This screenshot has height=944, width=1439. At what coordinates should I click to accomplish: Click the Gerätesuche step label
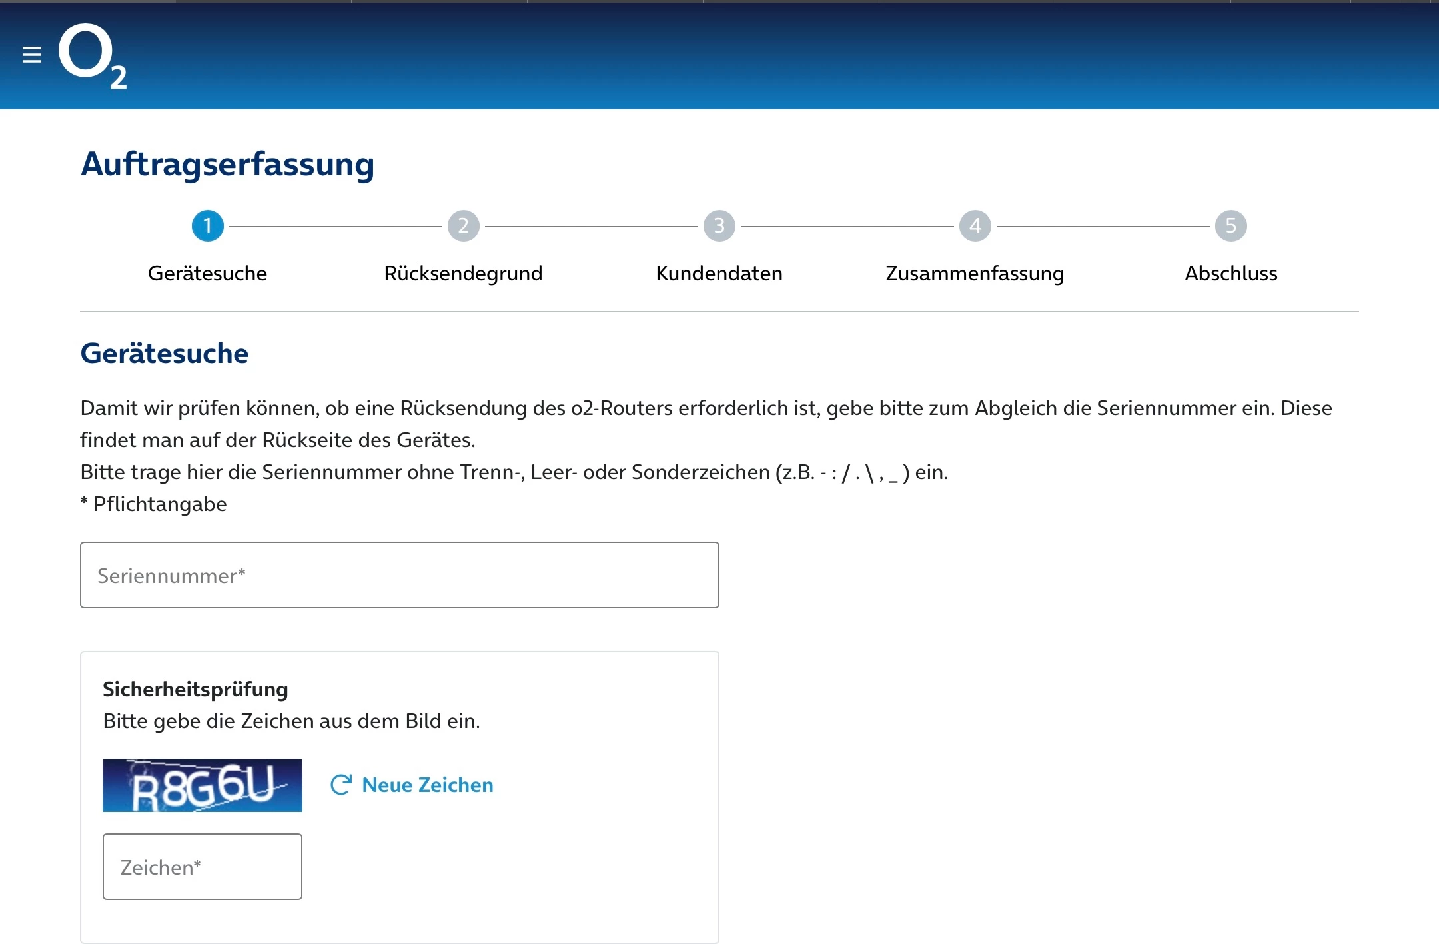pos(207,273)
